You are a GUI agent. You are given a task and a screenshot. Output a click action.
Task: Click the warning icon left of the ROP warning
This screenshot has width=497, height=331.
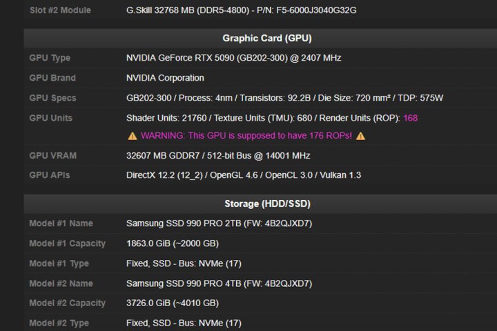pos(133,136)
